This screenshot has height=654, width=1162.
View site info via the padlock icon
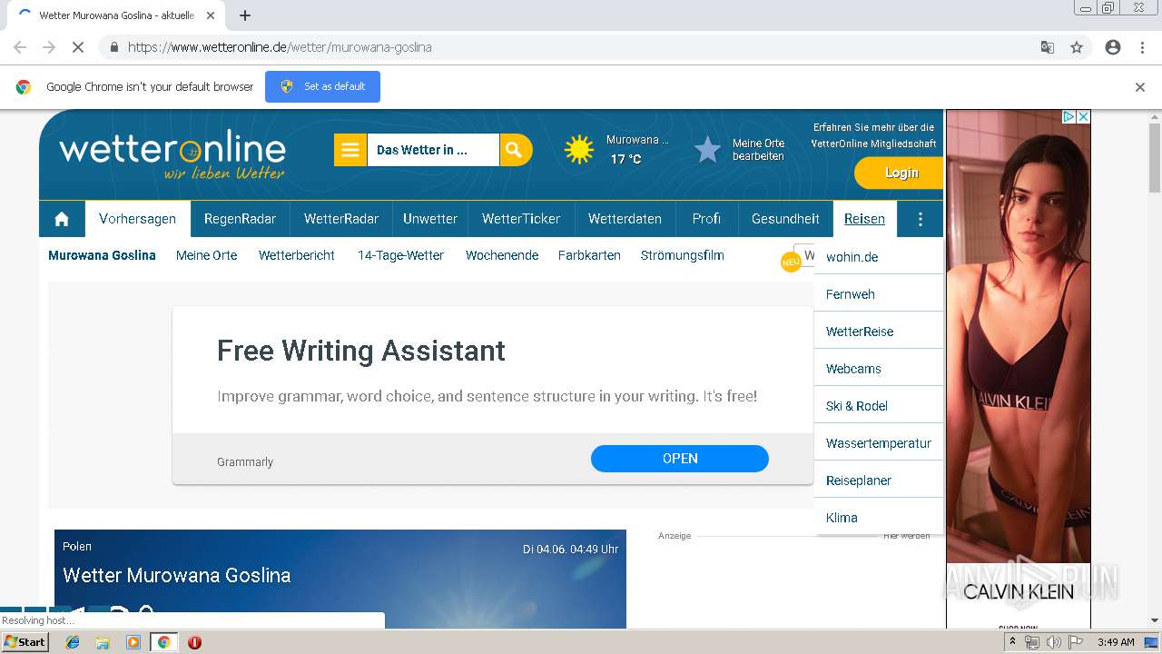[x=113, y=47]
